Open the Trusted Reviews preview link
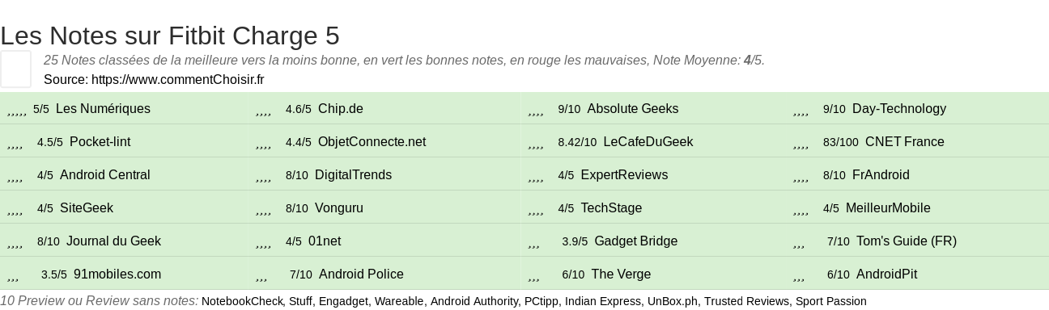The height and width of the screenshot is (310, 1049). 746,301
